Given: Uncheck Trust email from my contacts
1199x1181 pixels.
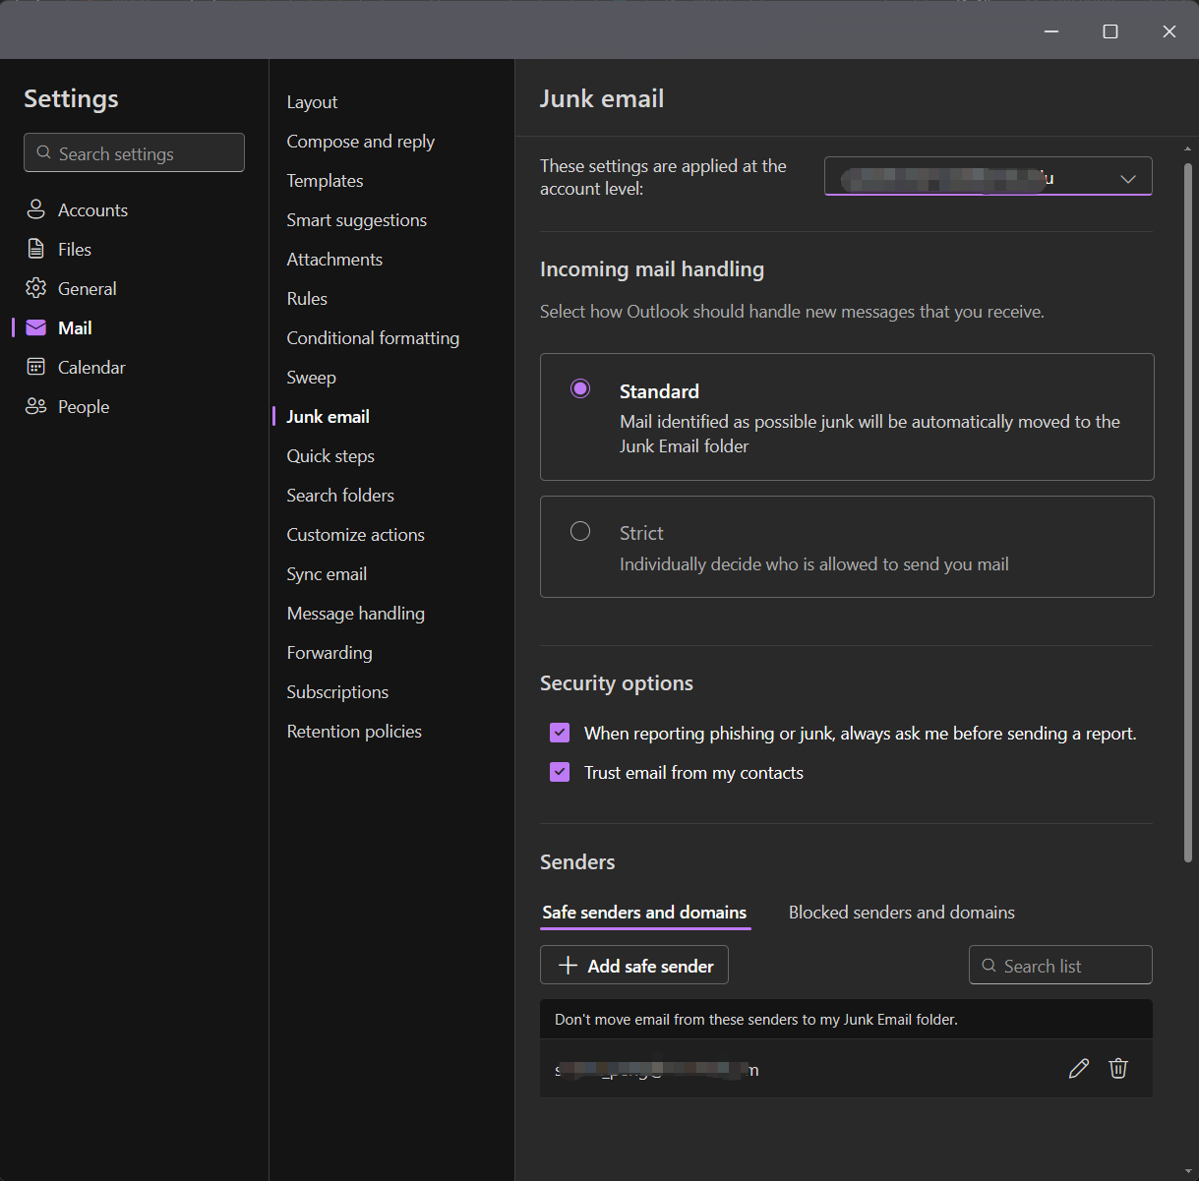Looking at the screenshot, I should coord(560,772).
